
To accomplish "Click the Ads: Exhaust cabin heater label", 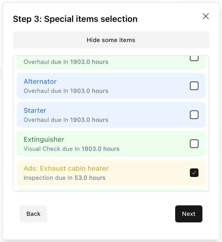I will tap(66, 168).
